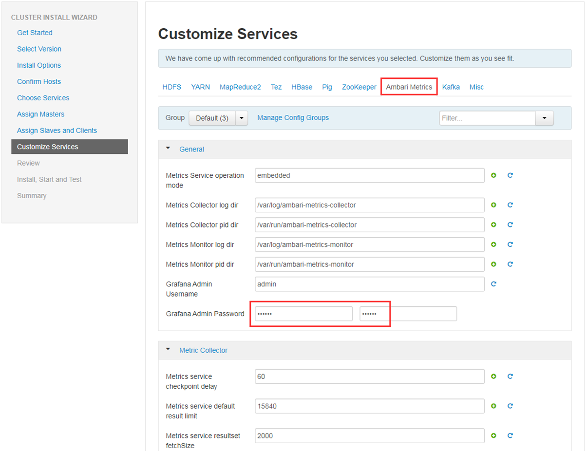The width and height of the screenshot is (587, 451).
Task: Click Grafana Admin Username field
Action: coord(370,284)
